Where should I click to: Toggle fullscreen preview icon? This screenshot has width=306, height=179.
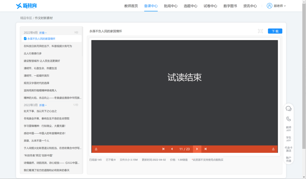(260, 31)
